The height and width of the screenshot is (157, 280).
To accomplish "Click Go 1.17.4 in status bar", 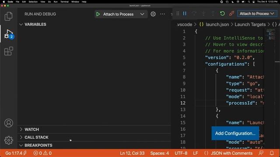I will [x=16, y=153].
